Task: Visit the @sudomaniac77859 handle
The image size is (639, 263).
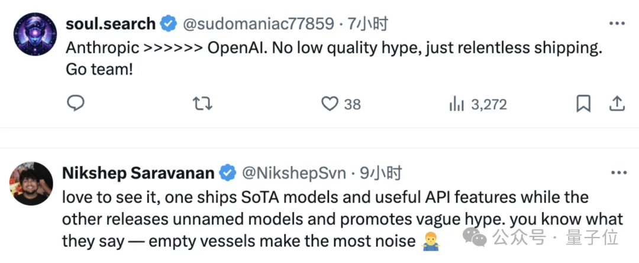Action: pyautogui.click(x=258, y=24)
